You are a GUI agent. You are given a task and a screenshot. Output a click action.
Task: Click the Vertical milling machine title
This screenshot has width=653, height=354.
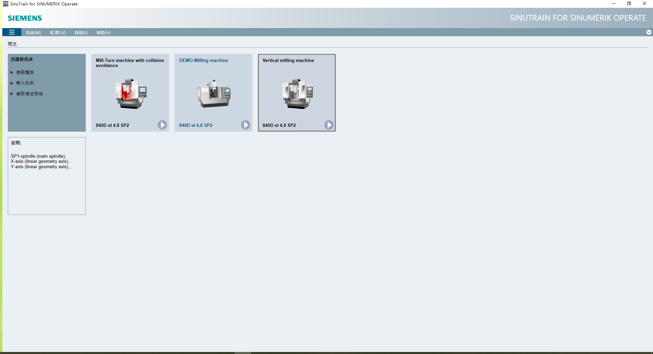[x=288, y=60]
